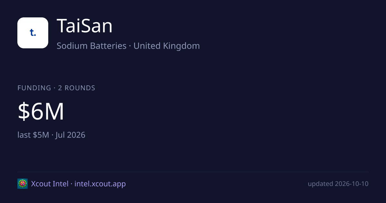Click the letter M in the $6M figure

point(54,111)
